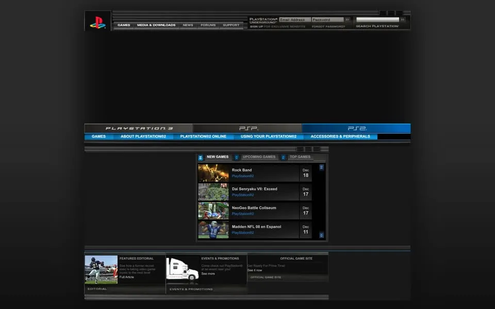
Task: Click the Dec 17 date beside NeoGeo Battle Coliseum
Action: coord(306,211)
